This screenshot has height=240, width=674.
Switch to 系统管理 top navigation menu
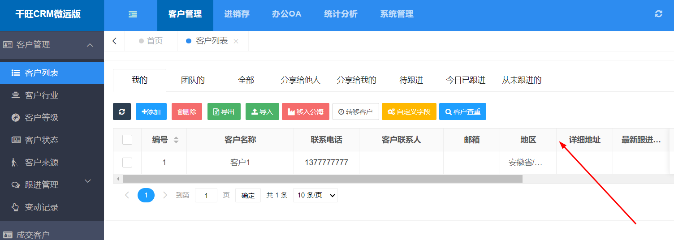(x=397, y=14)
